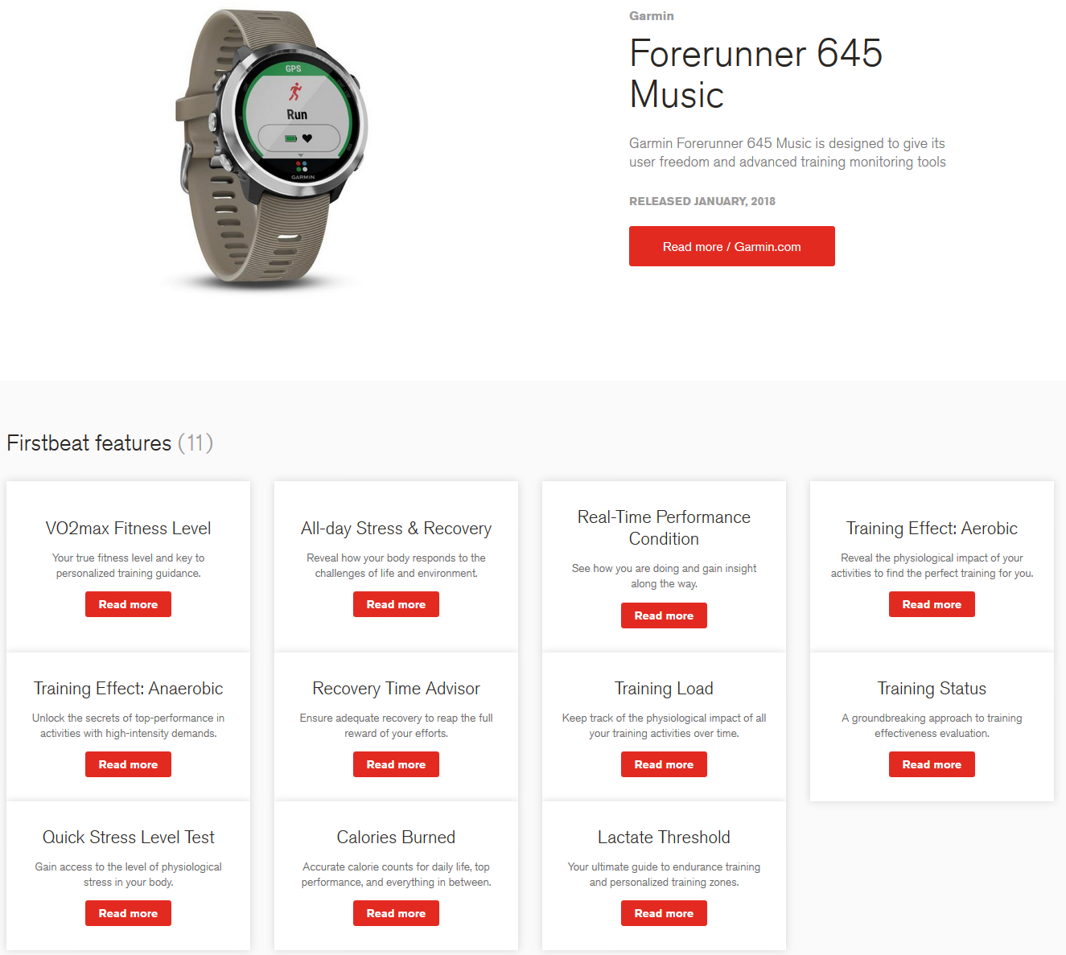
Task: Click the Garmin brand label above title
Action: click(x=652, y=16)
